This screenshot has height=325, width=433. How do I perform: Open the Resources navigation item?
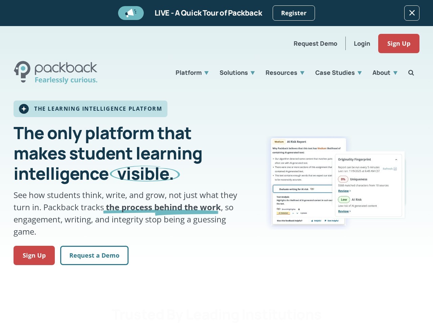coord(281,72)
